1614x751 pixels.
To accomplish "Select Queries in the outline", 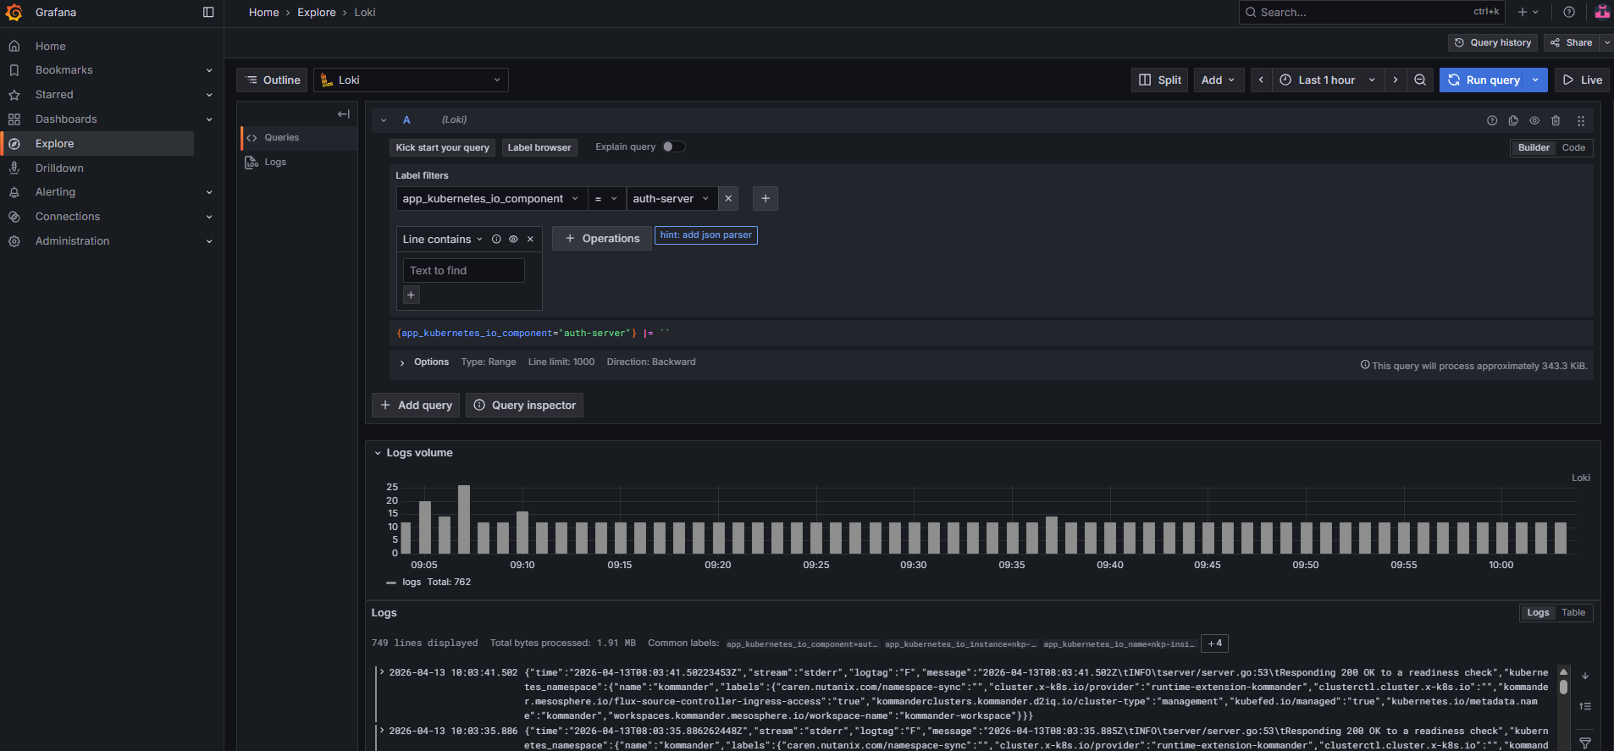I will 299,138.
